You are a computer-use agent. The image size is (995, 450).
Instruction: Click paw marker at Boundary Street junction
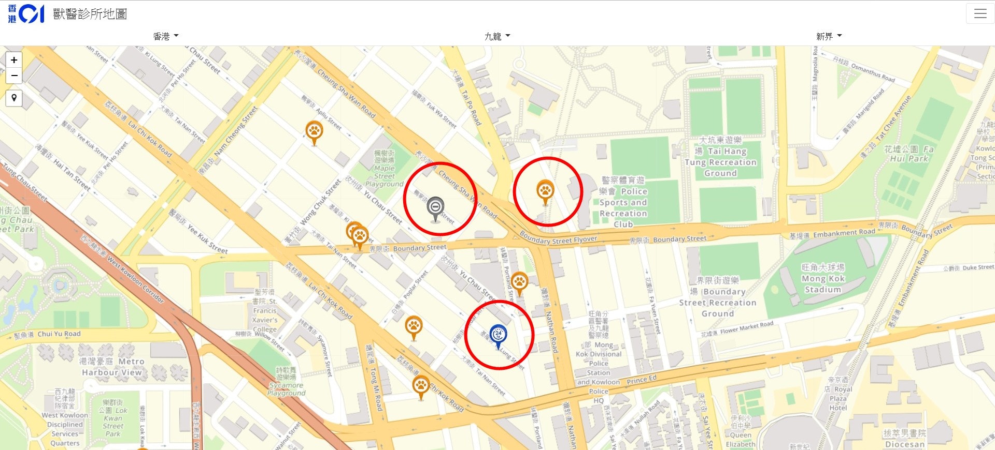pyautogui.click(x=360, y=238)
